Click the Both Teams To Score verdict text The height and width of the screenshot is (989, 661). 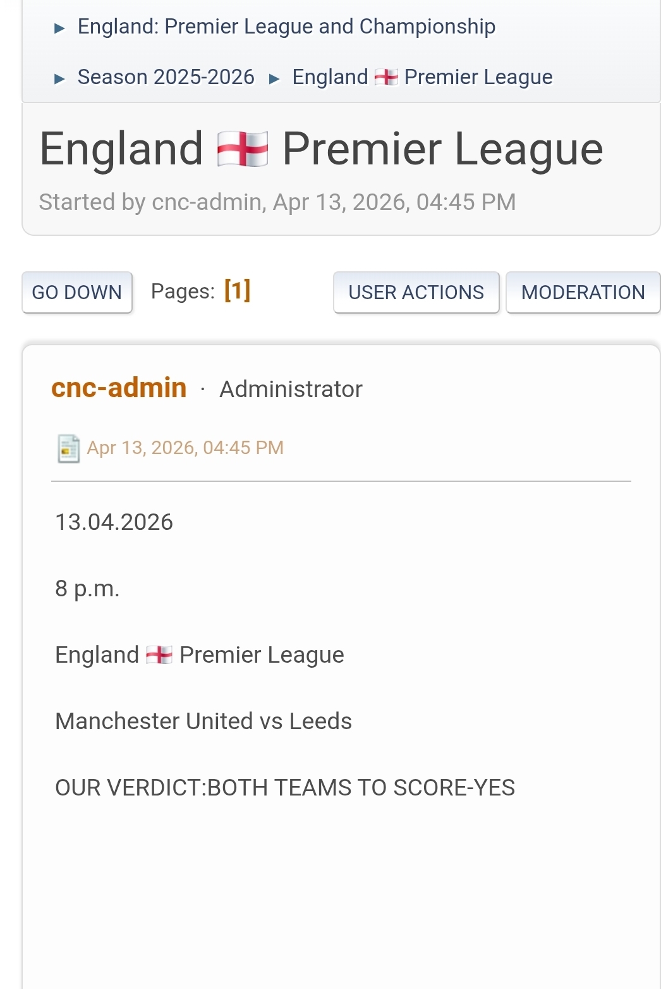285,787
